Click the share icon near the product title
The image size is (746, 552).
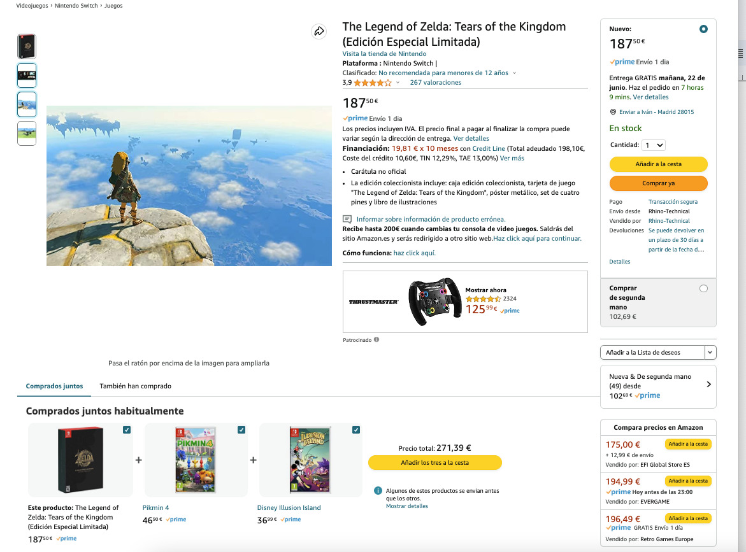coord(319,31)
